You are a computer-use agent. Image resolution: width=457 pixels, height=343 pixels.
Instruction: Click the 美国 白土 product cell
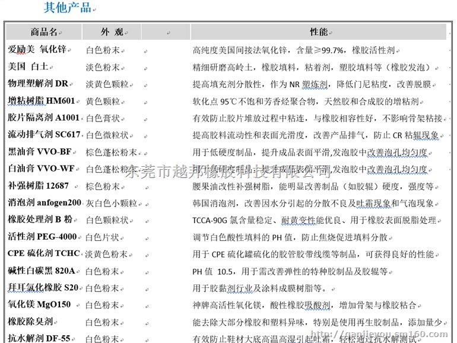pos(28,66)
